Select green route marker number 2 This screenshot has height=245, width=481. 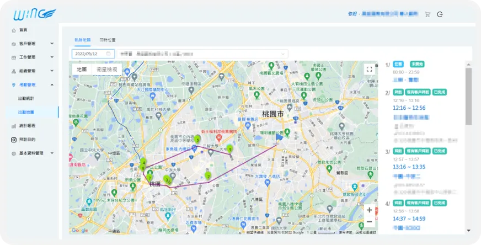click(x=209, y=177)
